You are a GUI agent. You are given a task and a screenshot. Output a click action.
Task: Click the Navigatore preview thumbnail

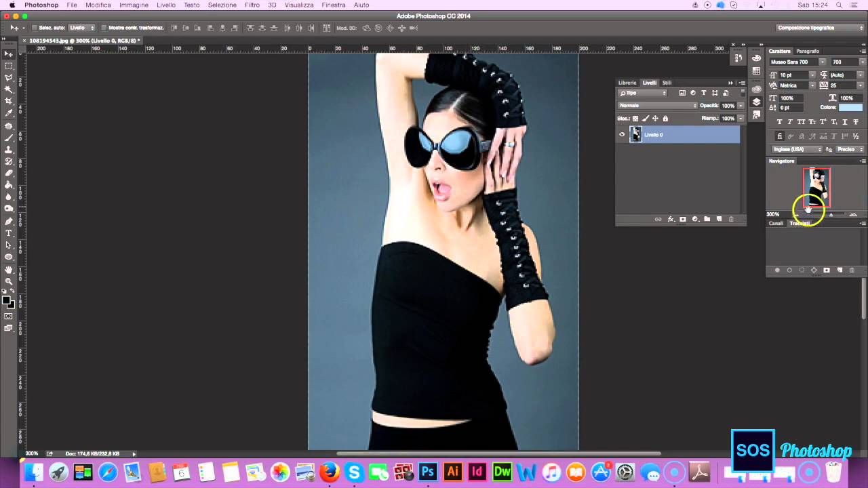[816, 188]
